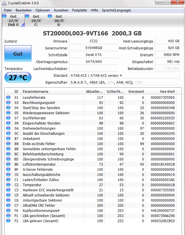Click the drive title ST2000DL003-9VT166
185x235 pixels.
(x=75, y=33)
